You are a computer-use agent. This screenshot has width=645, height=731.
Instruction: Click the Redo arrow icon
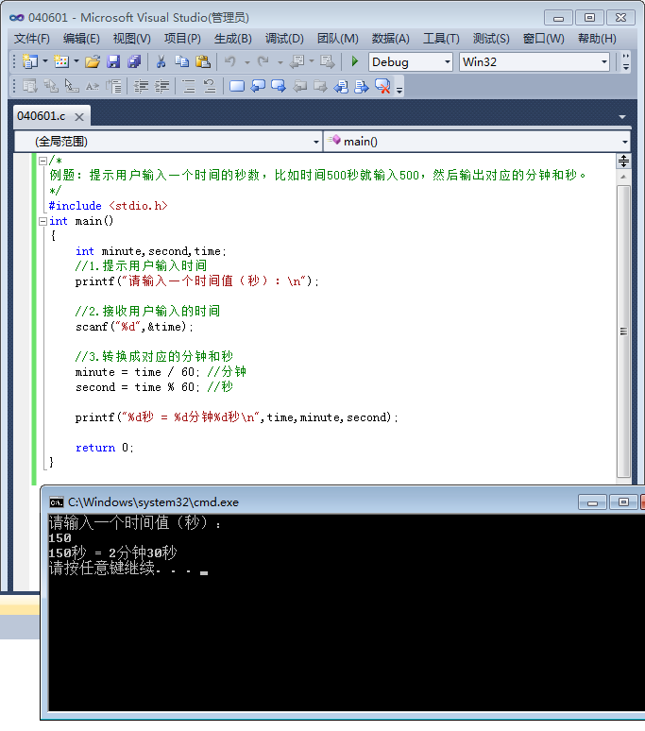pos(263,61)
